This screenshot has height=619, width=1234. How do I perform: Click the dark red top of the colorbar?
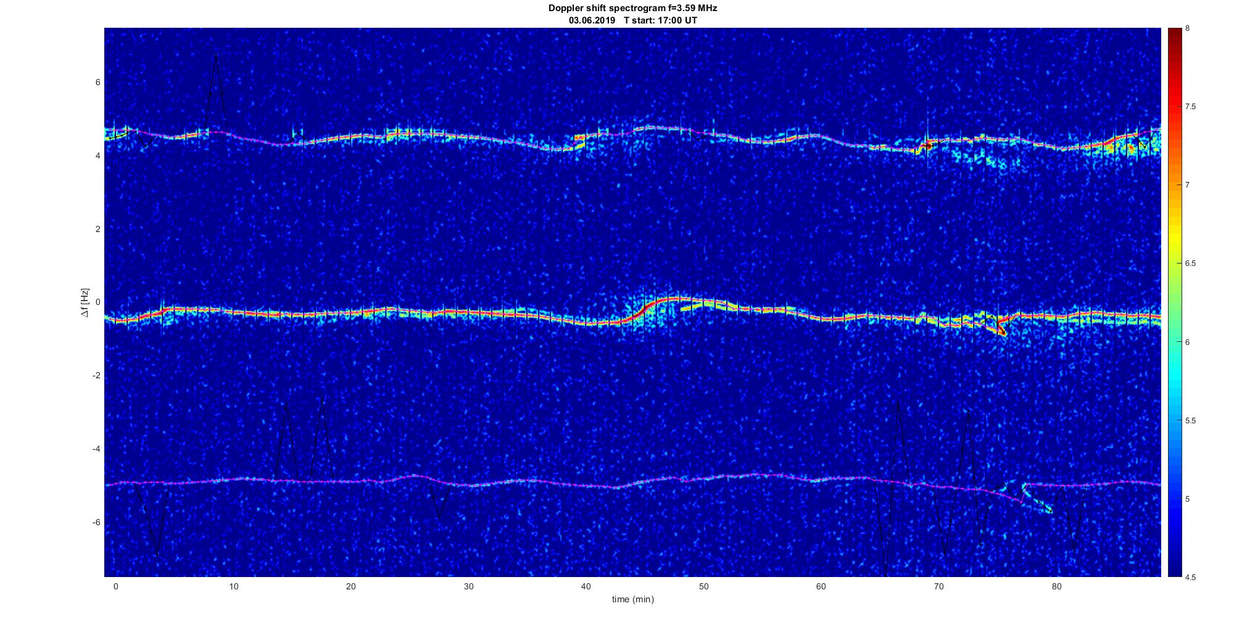(1174, 37)
